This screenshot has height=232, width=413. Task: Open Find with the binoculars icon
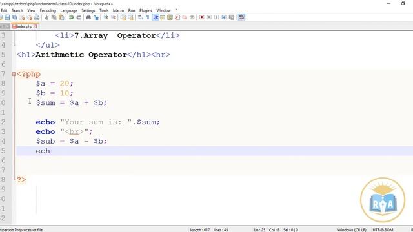click(88, 17)
